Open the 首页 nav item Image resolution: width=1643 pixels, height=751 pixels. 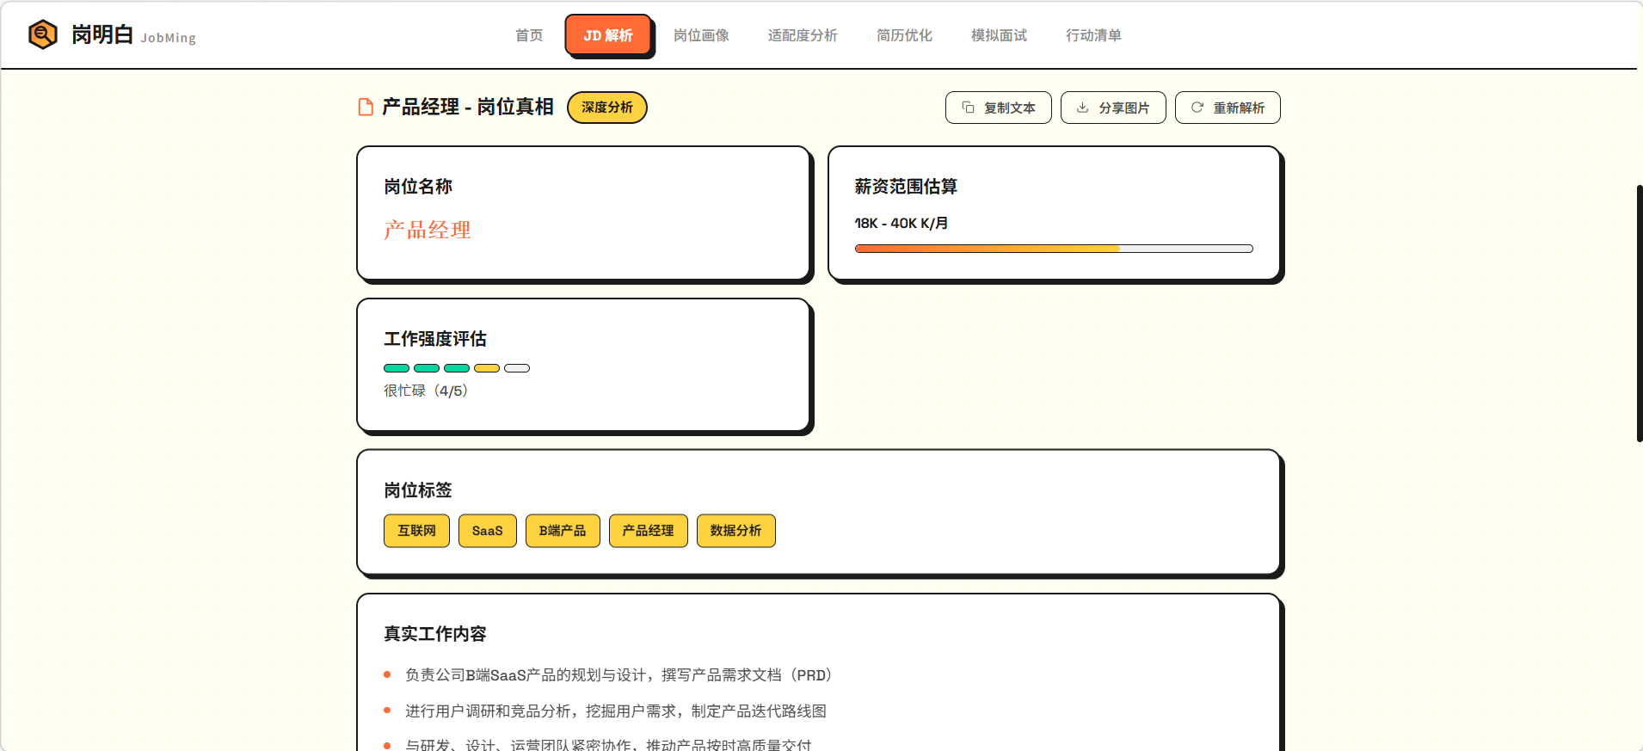(529, 35)
